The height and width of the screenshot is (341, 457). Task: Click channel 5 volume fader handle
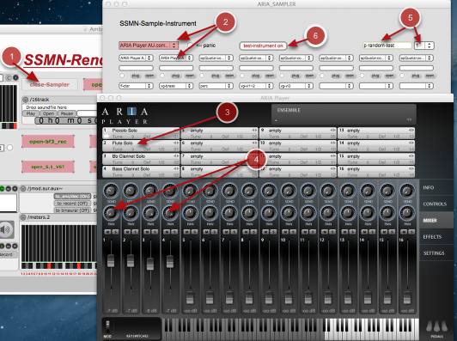[190, 297]
